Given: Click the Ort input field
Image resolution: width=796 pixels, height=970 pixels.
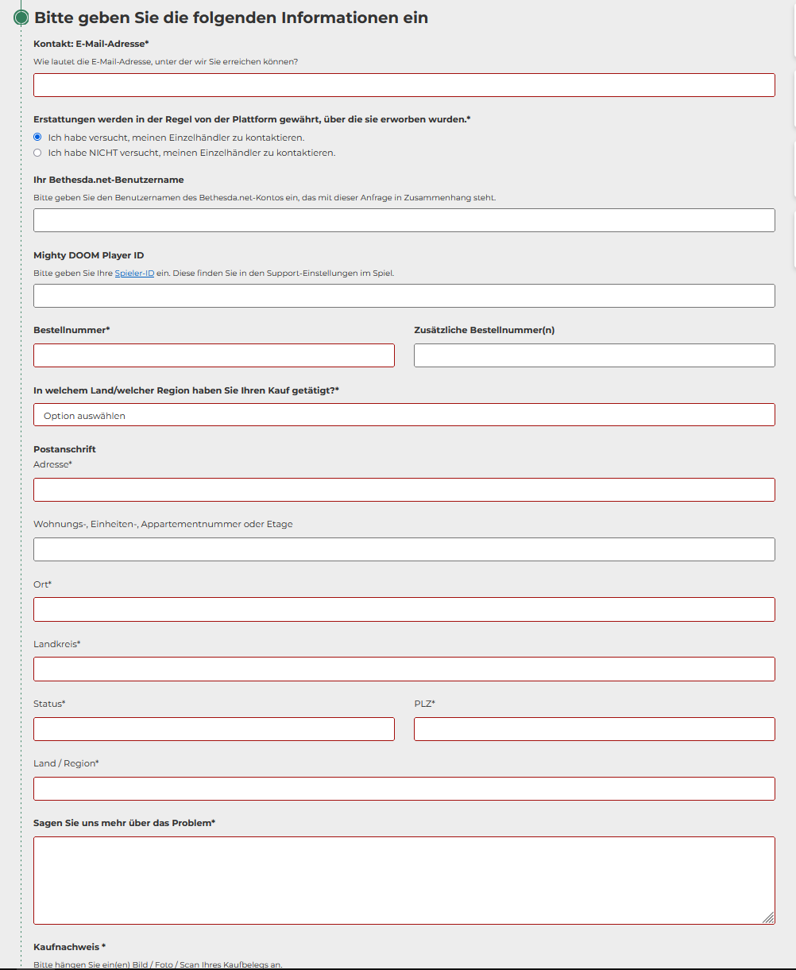Looking at the screenshot, I should point(404,609).
